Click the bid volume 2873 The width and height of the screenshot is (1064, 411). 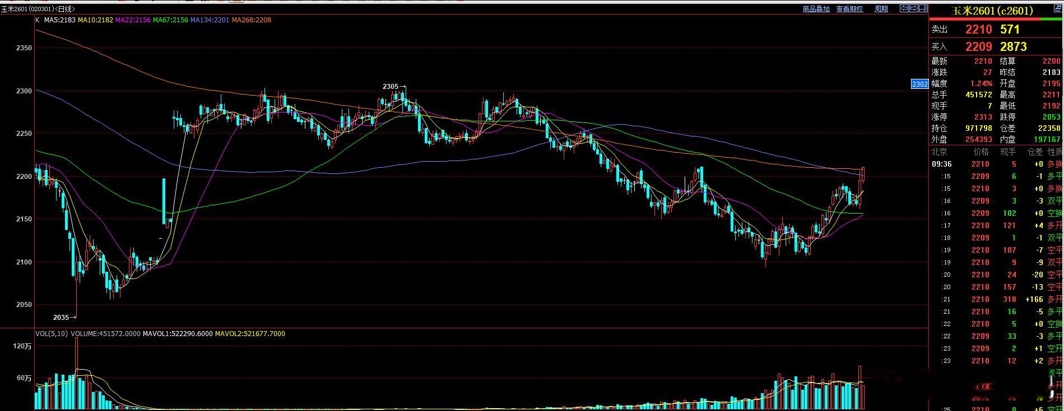[x=1013, y=47]
